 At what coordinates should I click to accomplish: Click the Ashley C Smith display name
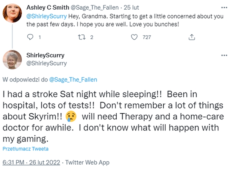45,7
